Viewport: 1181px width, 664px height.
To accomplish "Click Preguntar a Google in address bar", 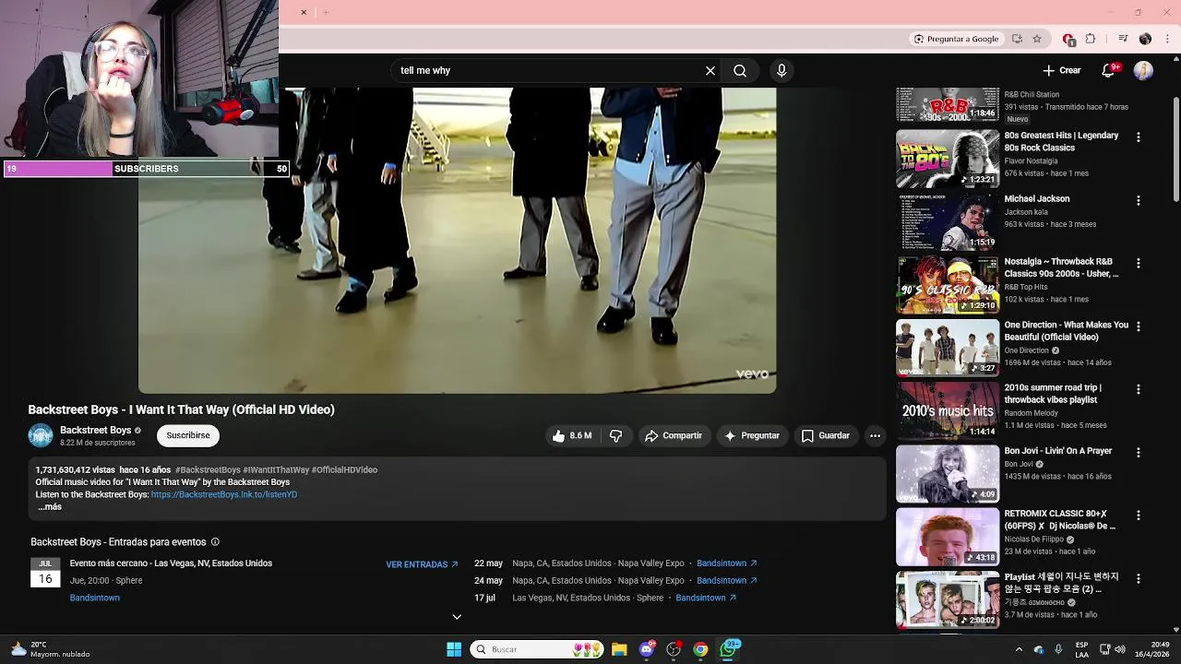I will pos(956,39).
